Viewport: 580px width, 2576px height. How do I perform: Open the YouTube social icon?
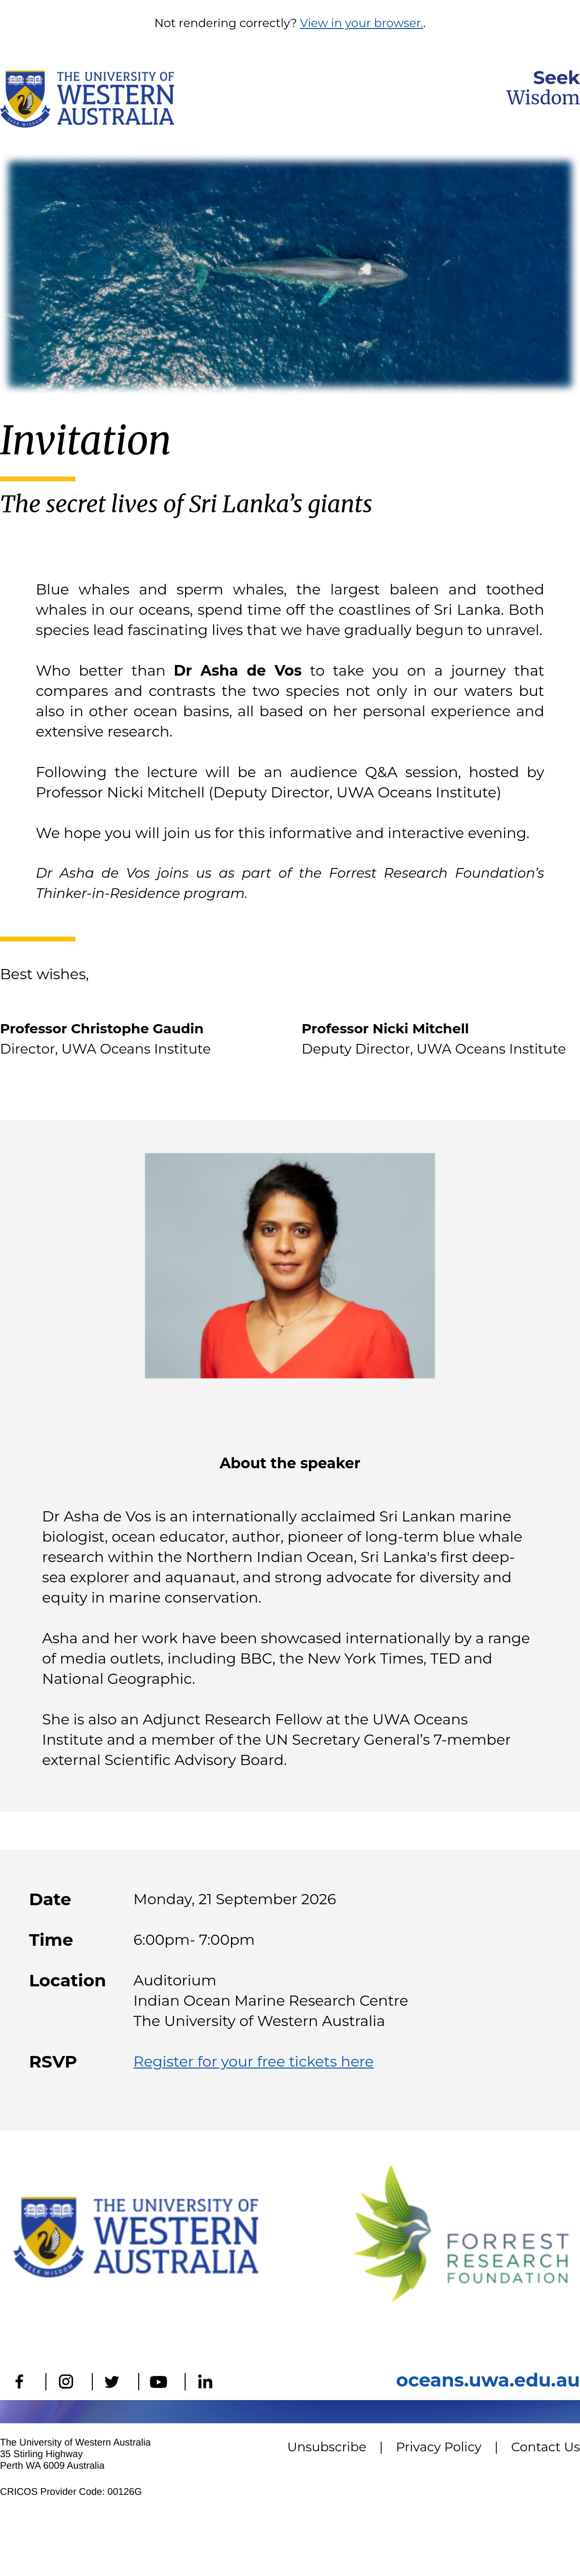158,2381
